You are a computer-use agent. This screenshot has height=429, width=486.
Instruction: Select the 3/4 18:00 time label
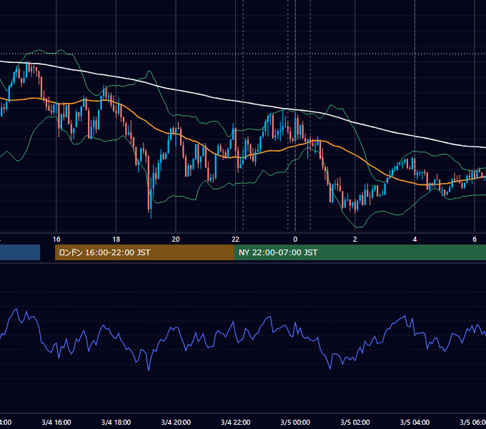(116, 422)
